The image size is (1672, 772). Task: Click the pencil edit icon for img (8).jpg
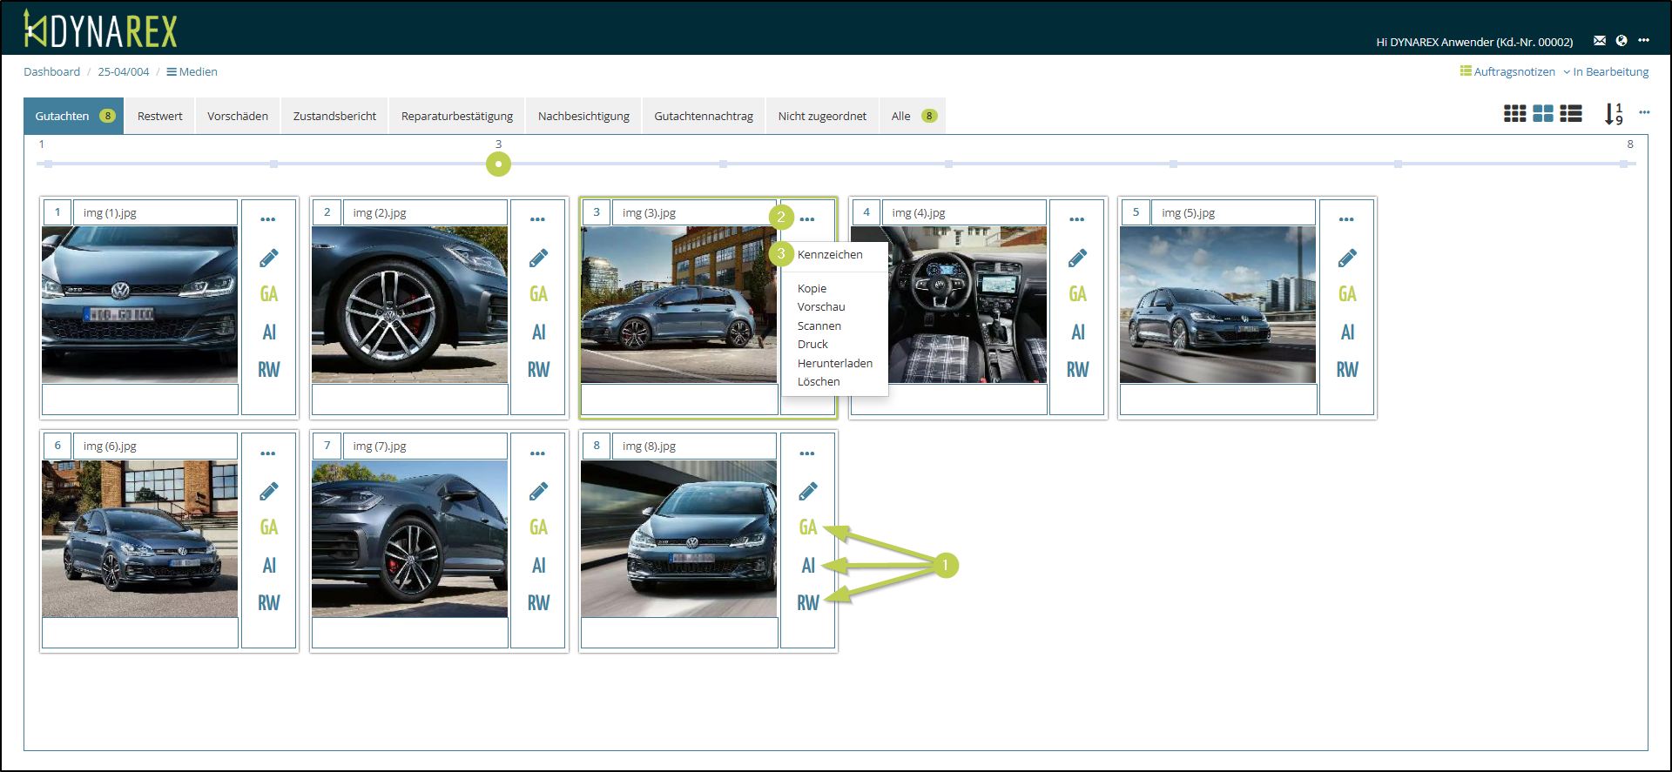click(807, 492)
